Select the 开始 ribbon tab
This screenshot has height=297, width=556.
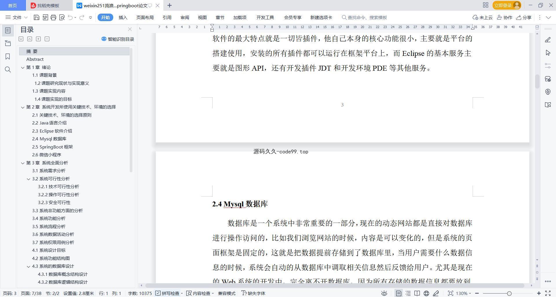pos(105,17)
